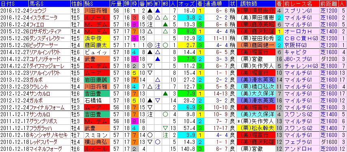Select horse ダンスディレクター

[47, 38]
